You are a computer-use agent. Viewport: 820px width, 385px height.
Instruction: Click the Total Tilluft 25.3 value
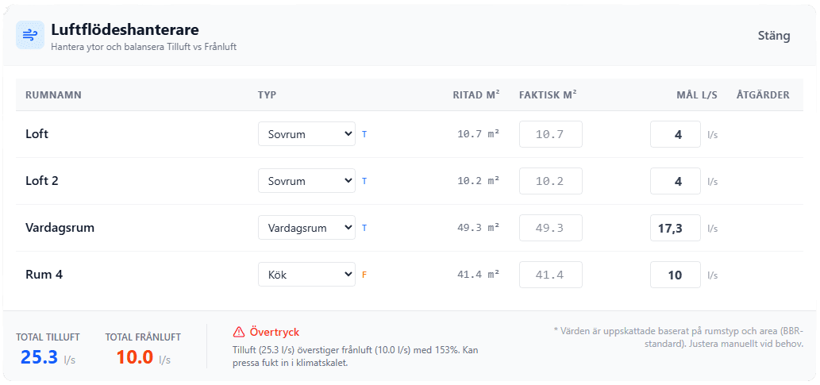pos(39,357)
